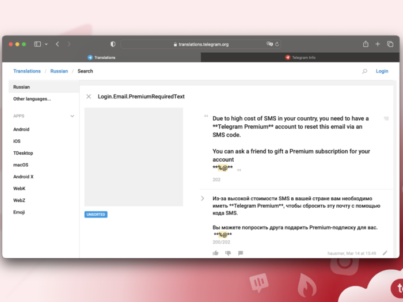The width and height of the screenshot is (403, 302).
Task: Click the UNSORTED tag button
Action: [x=96, y=215]
